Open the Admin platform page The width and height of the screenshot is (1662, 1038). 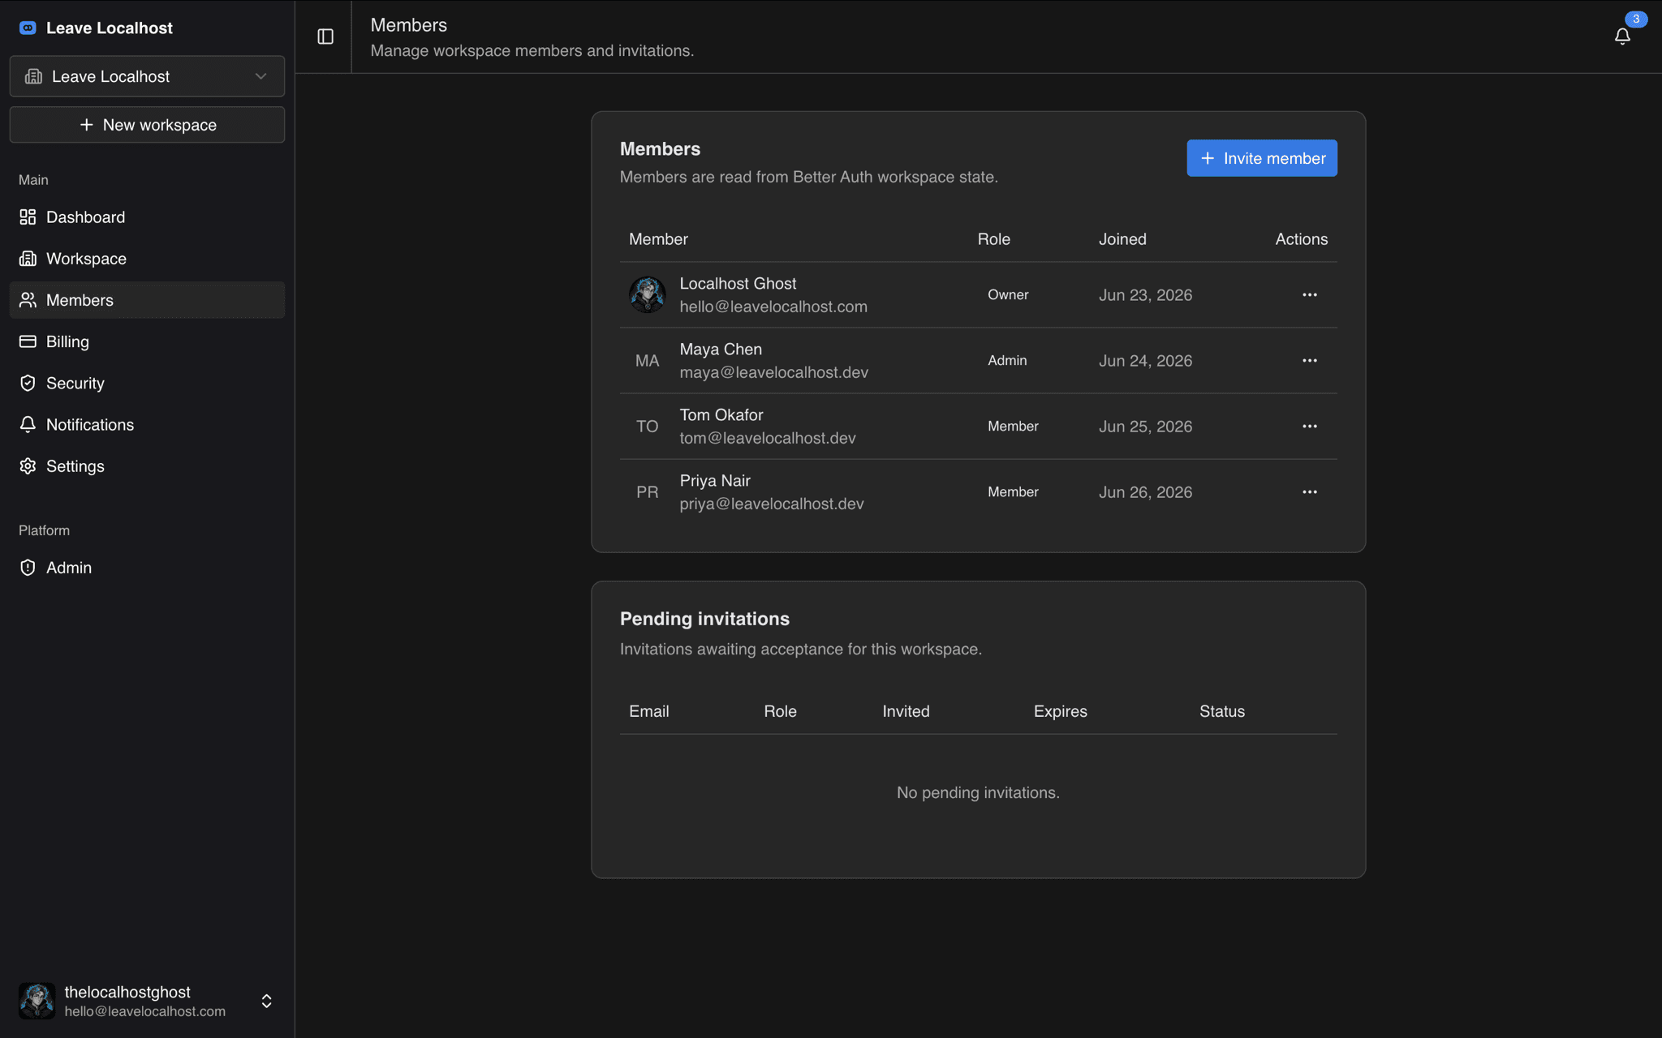point(147,568)
